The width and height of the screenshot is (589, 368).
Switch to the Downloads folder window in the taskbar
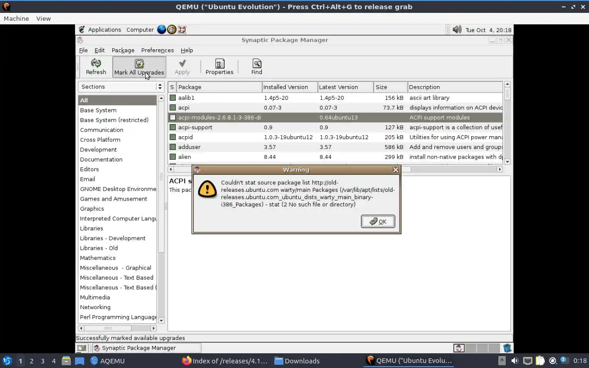click(297, 361)
